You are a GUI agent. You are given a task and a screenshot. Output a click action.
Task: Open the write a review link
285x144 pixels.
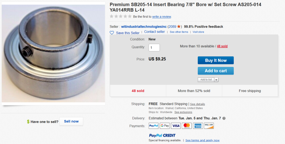161,17
